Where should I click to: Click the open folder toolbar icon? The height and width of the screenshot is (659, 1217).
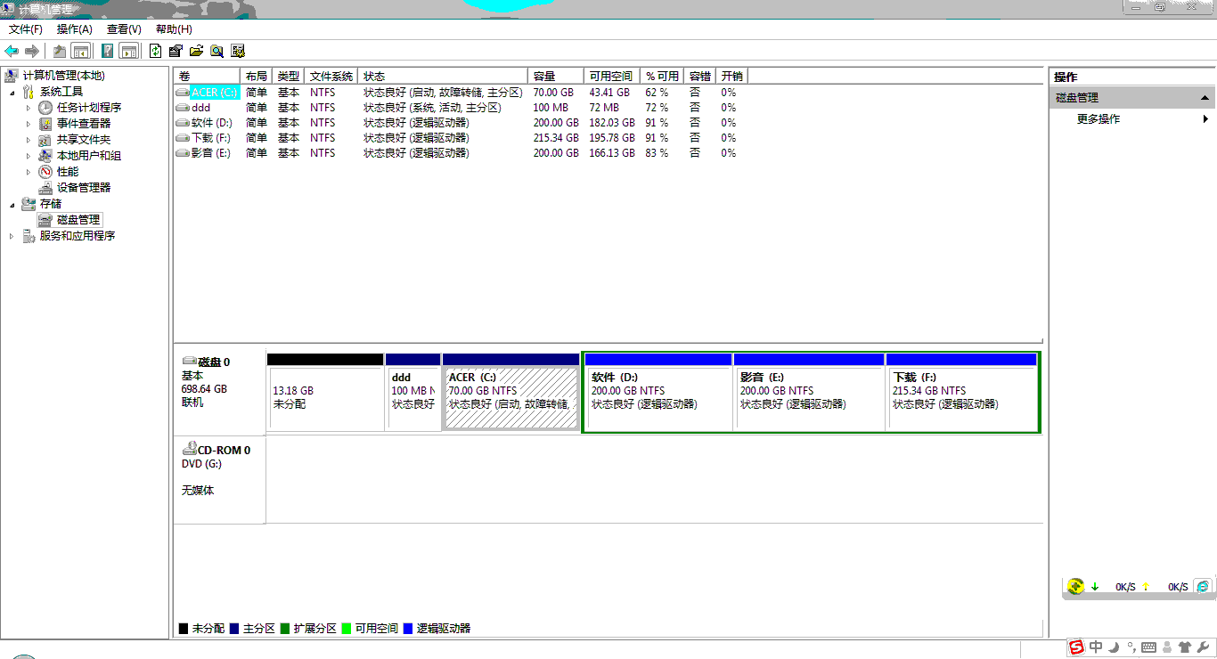tap(196, 52)
